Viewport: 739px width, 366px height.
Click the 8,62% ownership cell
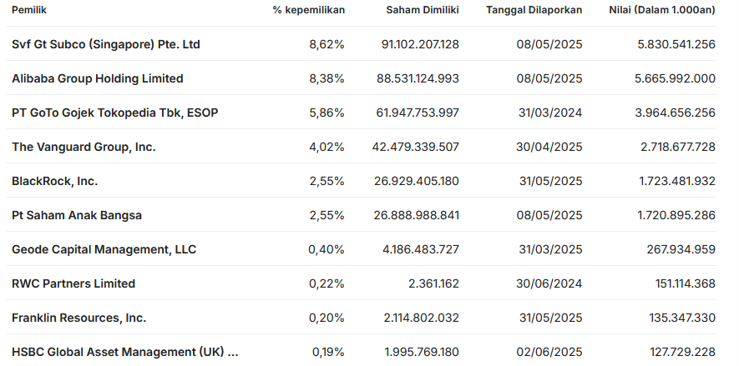coord(326,44)
